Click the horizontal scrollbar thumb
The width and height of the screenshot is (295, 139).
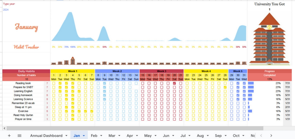click(135, 128)
